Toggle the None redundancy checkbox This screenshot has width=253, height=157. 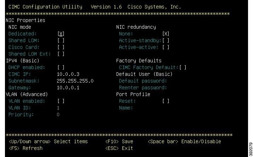click(x=166, y=34)
